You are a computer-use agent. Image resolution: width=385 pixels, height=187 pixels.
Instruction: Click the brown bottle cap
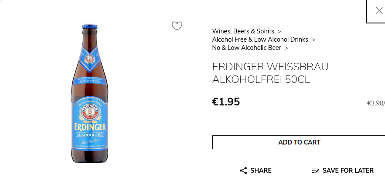(x=89, y=27)
